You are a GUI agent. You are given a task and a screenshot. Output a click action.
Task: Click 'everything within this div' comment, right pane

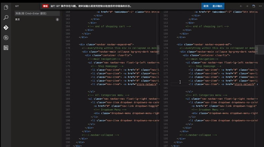tap(218, 48)
